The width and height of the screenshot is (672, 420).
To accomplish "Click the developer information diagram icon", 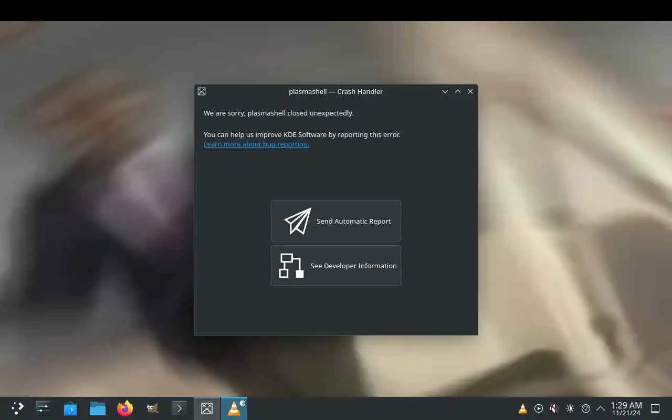I will (291, 266).
